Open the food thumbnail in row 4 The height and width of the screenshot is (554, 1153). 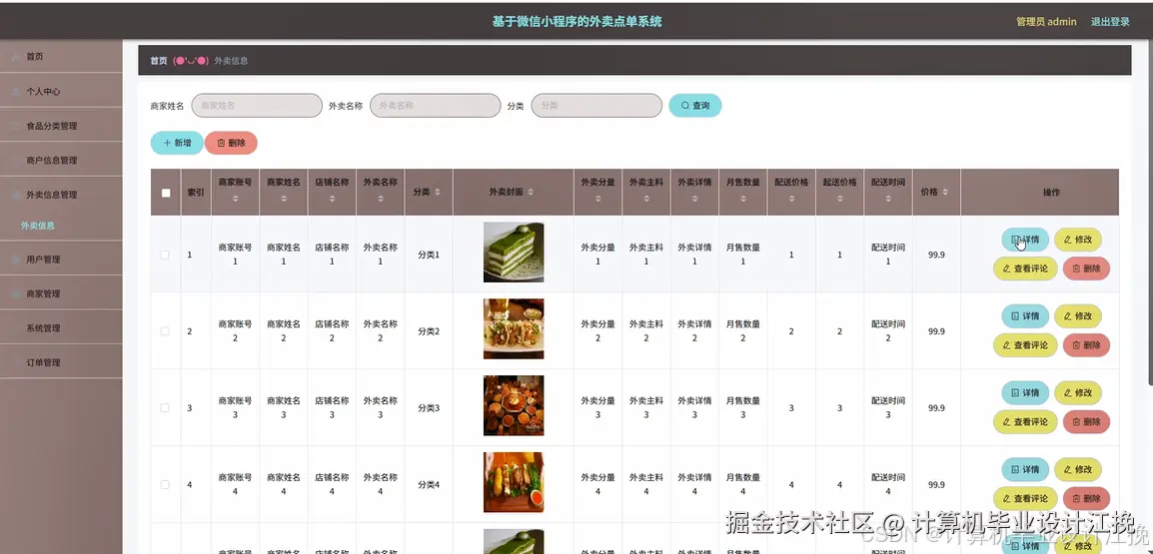514,482
